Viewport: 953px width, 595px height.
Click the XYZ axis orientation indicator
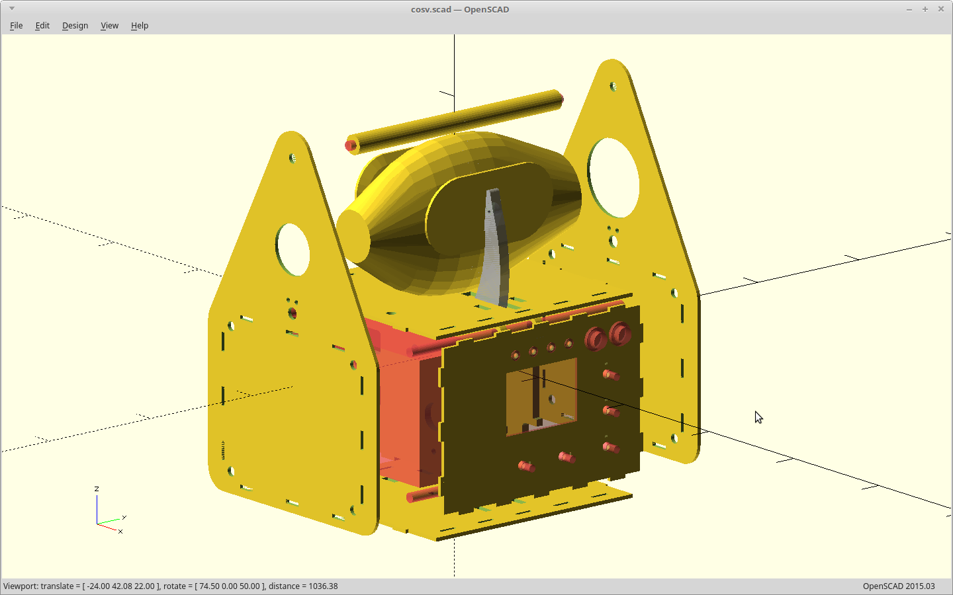click(x=109, y=512)
